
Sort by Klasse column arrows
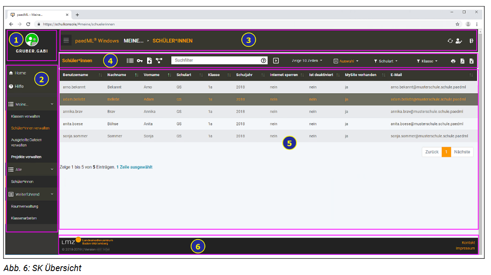[229, 75]
